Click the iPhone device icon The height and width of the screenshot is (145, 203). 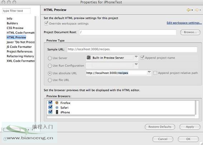[x=57, y=112]
